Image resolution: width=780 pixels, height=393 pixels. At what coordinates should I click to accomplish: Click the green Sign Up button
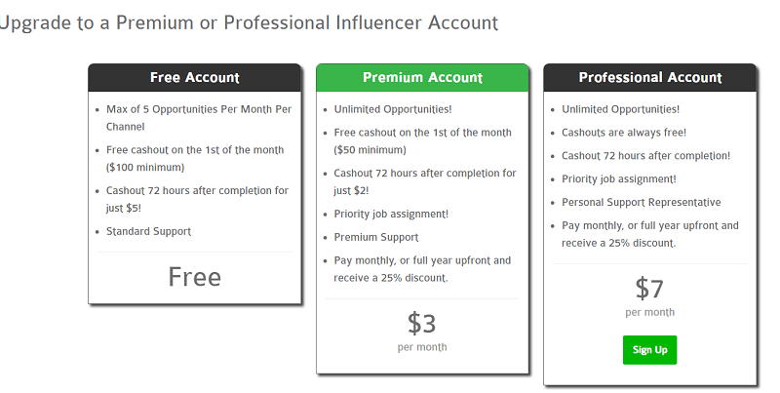[x=649, y=350]
